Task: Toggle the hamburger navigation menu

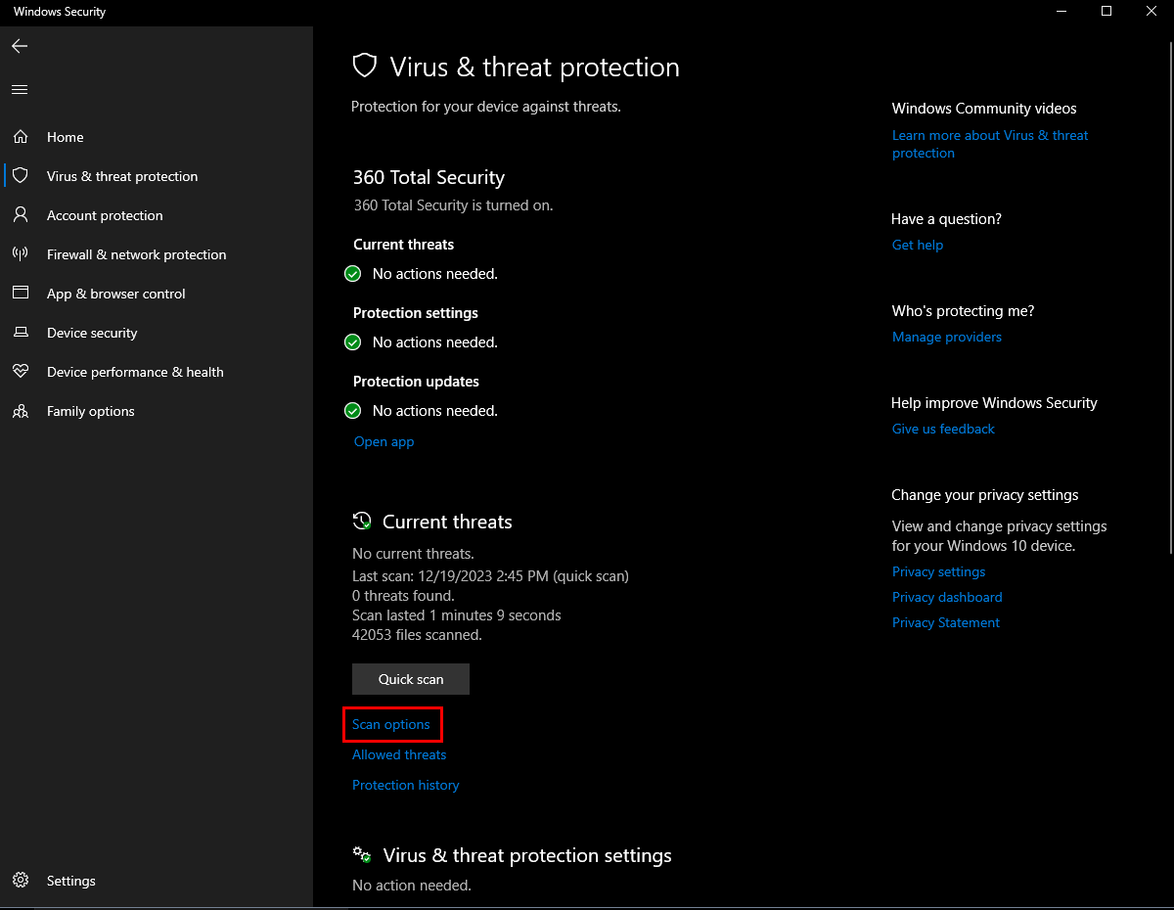Action: pyautogui.click(x=20, y=89)
